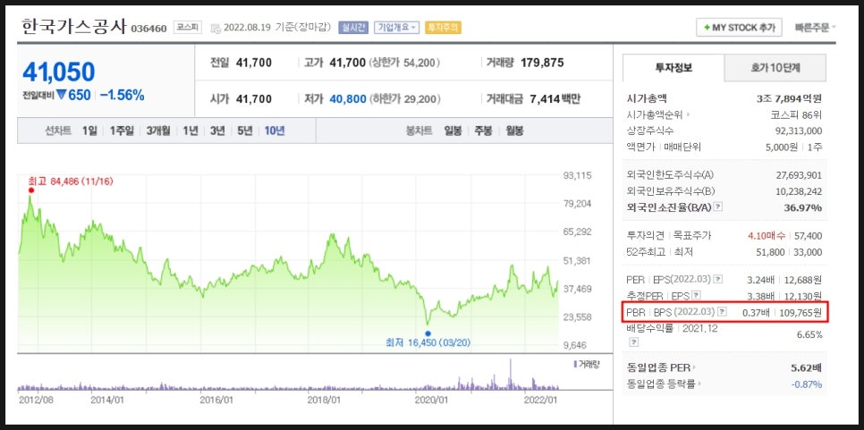Select the 10년 line chart period
This screenshot has height=430, width=864.
pos(275,131)
